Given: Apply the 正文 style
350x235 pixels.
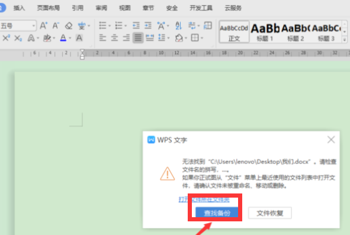Looking at the screenshot, I should click(x=234, y=32).
